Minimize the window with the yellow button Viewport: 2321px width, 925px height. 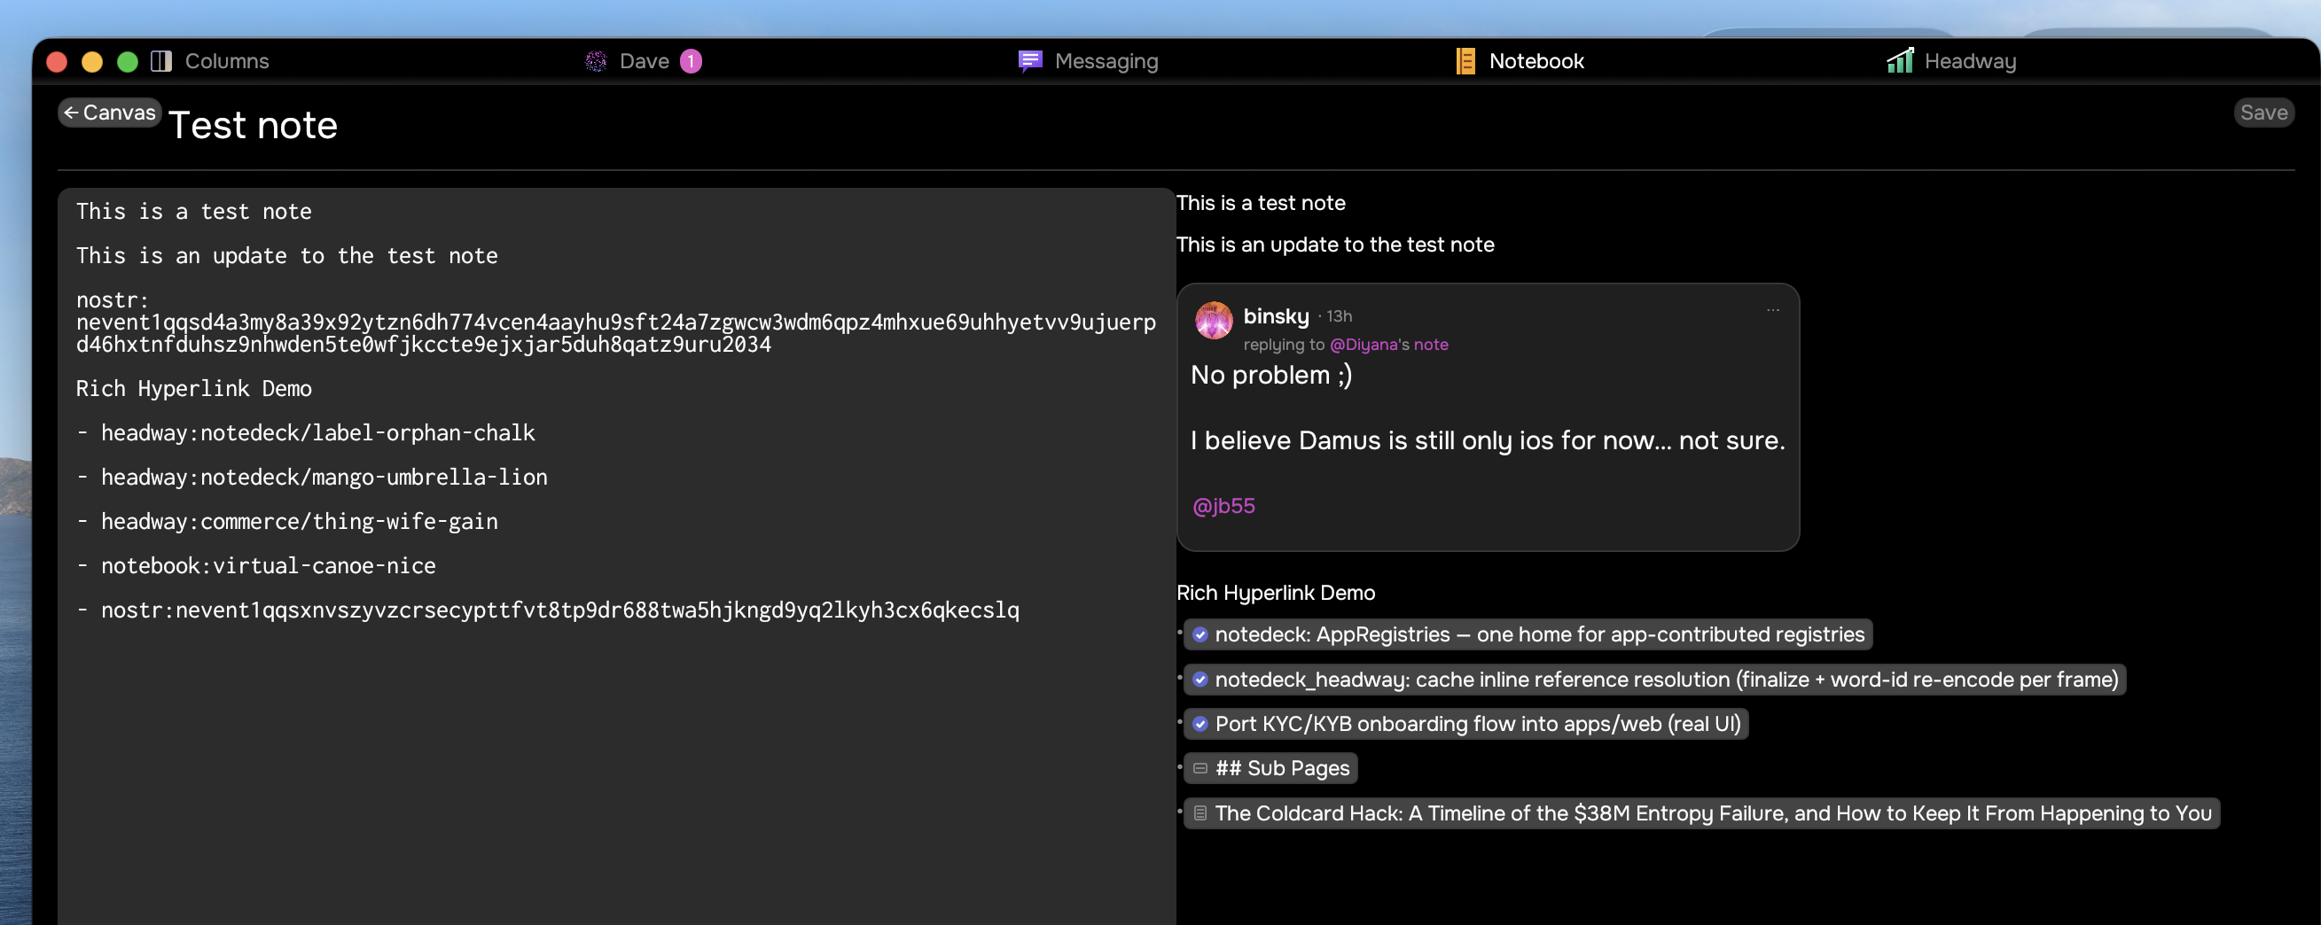click(92, 61)
